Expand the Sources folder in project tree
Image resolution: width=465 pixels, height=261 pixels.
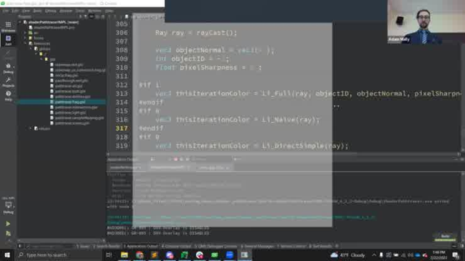pyautogui.click(x=25, y=38)
